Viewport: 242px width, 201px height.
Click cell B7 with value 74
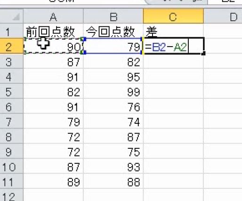[x=113, y=121]
